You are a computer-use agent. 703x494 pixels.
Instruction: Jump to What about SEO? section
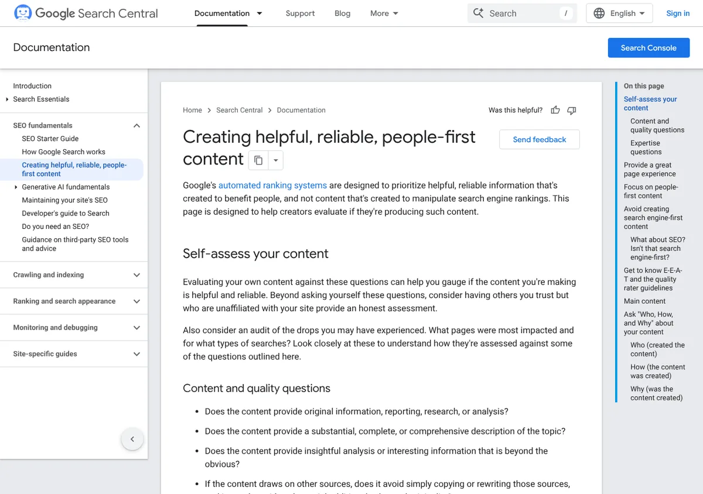pos(658,248)
